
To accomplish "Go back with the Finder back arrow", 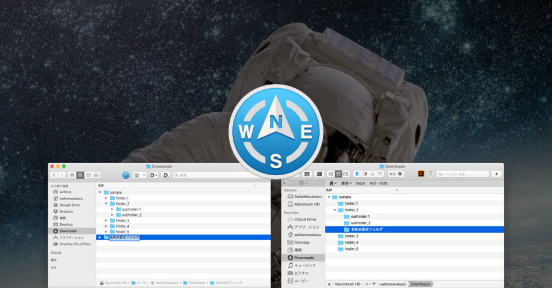I will tap(54, 175).
